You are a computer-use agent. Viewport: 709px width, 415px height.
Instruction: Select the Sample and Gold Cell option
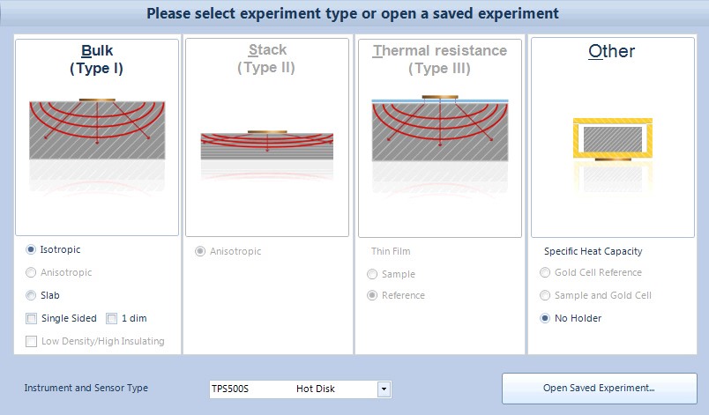[x=547, y=296]
